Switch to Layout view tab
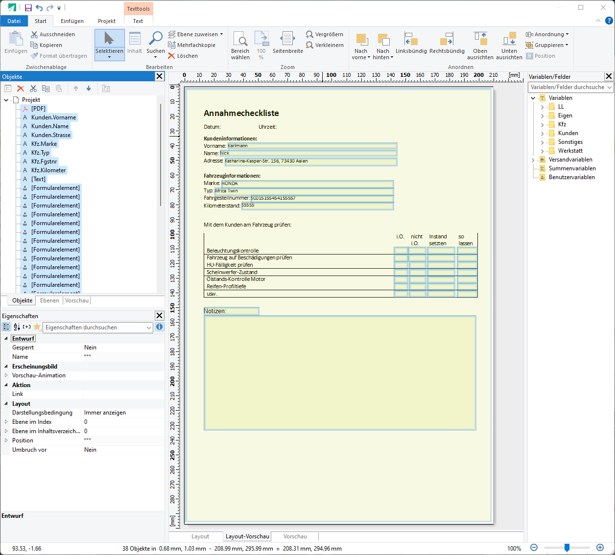This screenshot has width=615, height=555. coord(200,536)
